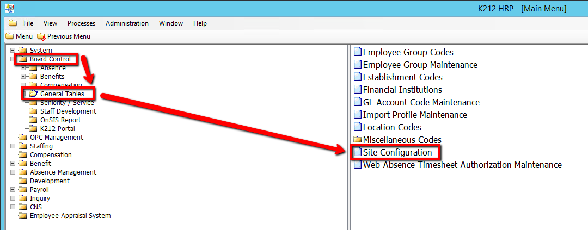Open Web Absence Timesheet Authorization Maintenance
The width and height of the screenshot is (588, 230).
point(462,165)
